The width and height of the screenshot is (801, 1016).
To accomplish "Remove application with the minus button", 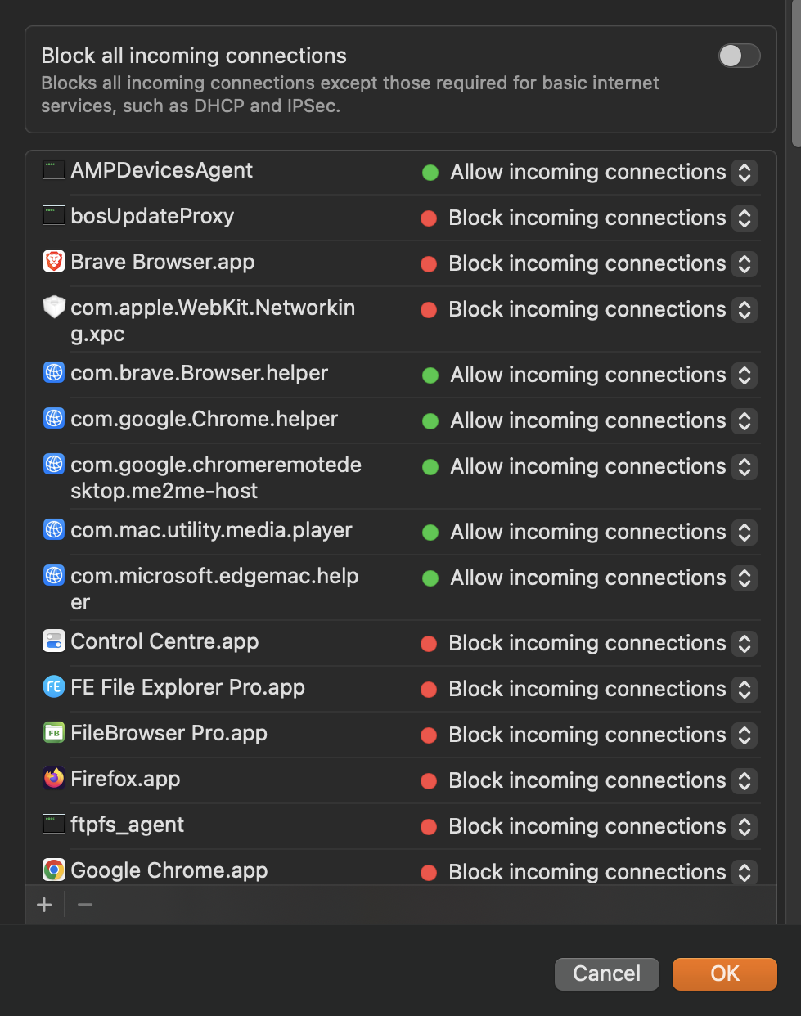I will point(85,904).
